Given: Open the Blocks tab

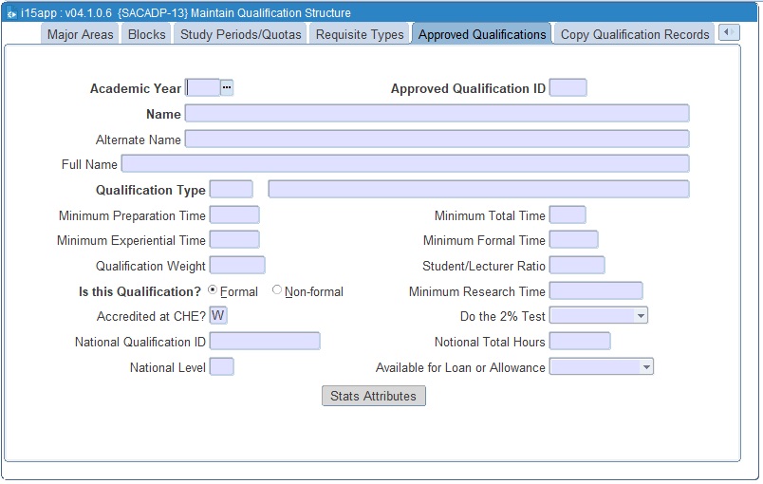Looking at the screenshot, I should coord(146,34).
